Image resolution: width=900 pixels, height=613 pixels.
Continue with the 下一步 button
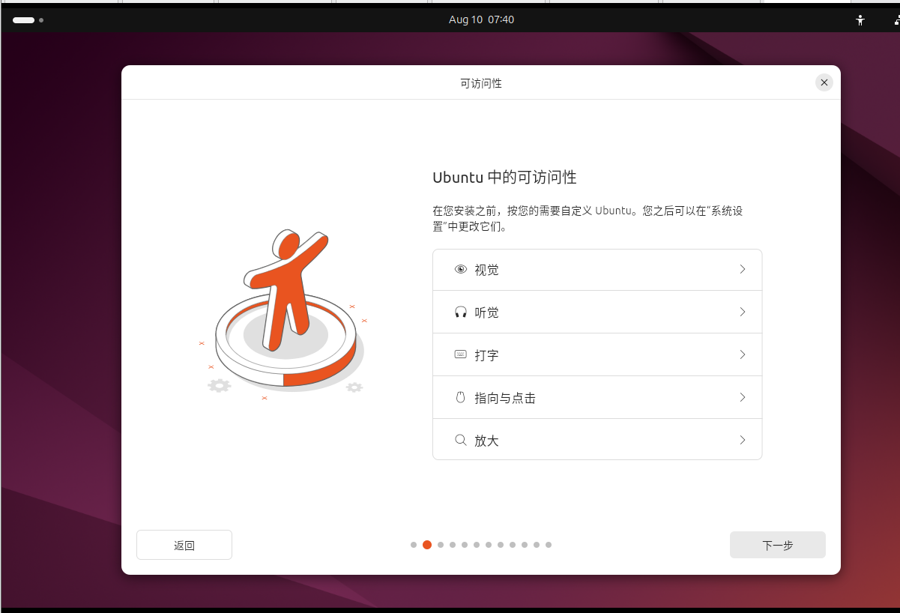pos(778,545)
